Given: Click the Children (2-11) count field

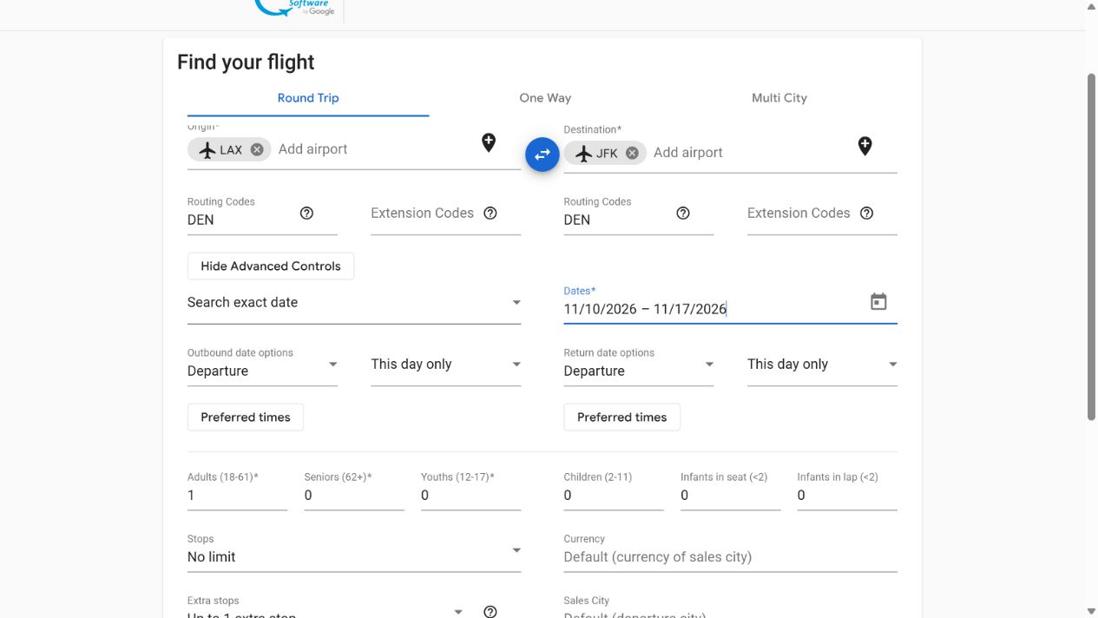Looking at the screenshot, I should coord(614,495).
